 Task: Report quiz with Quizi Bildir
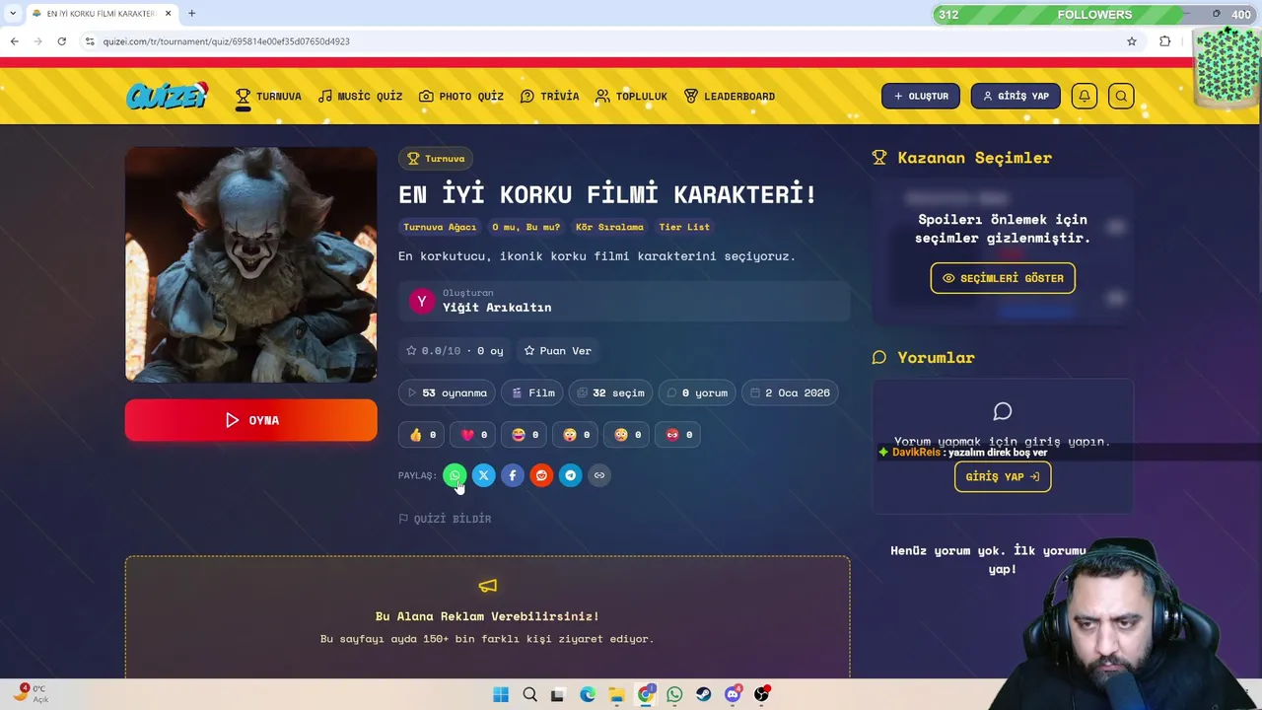click(x=445, y=519)
